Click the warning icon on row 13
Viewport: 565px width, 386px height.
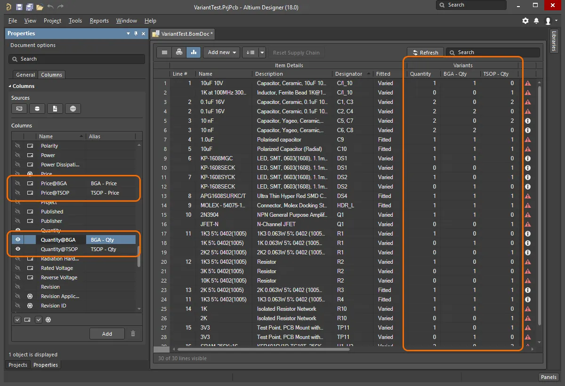pos(528,196)
